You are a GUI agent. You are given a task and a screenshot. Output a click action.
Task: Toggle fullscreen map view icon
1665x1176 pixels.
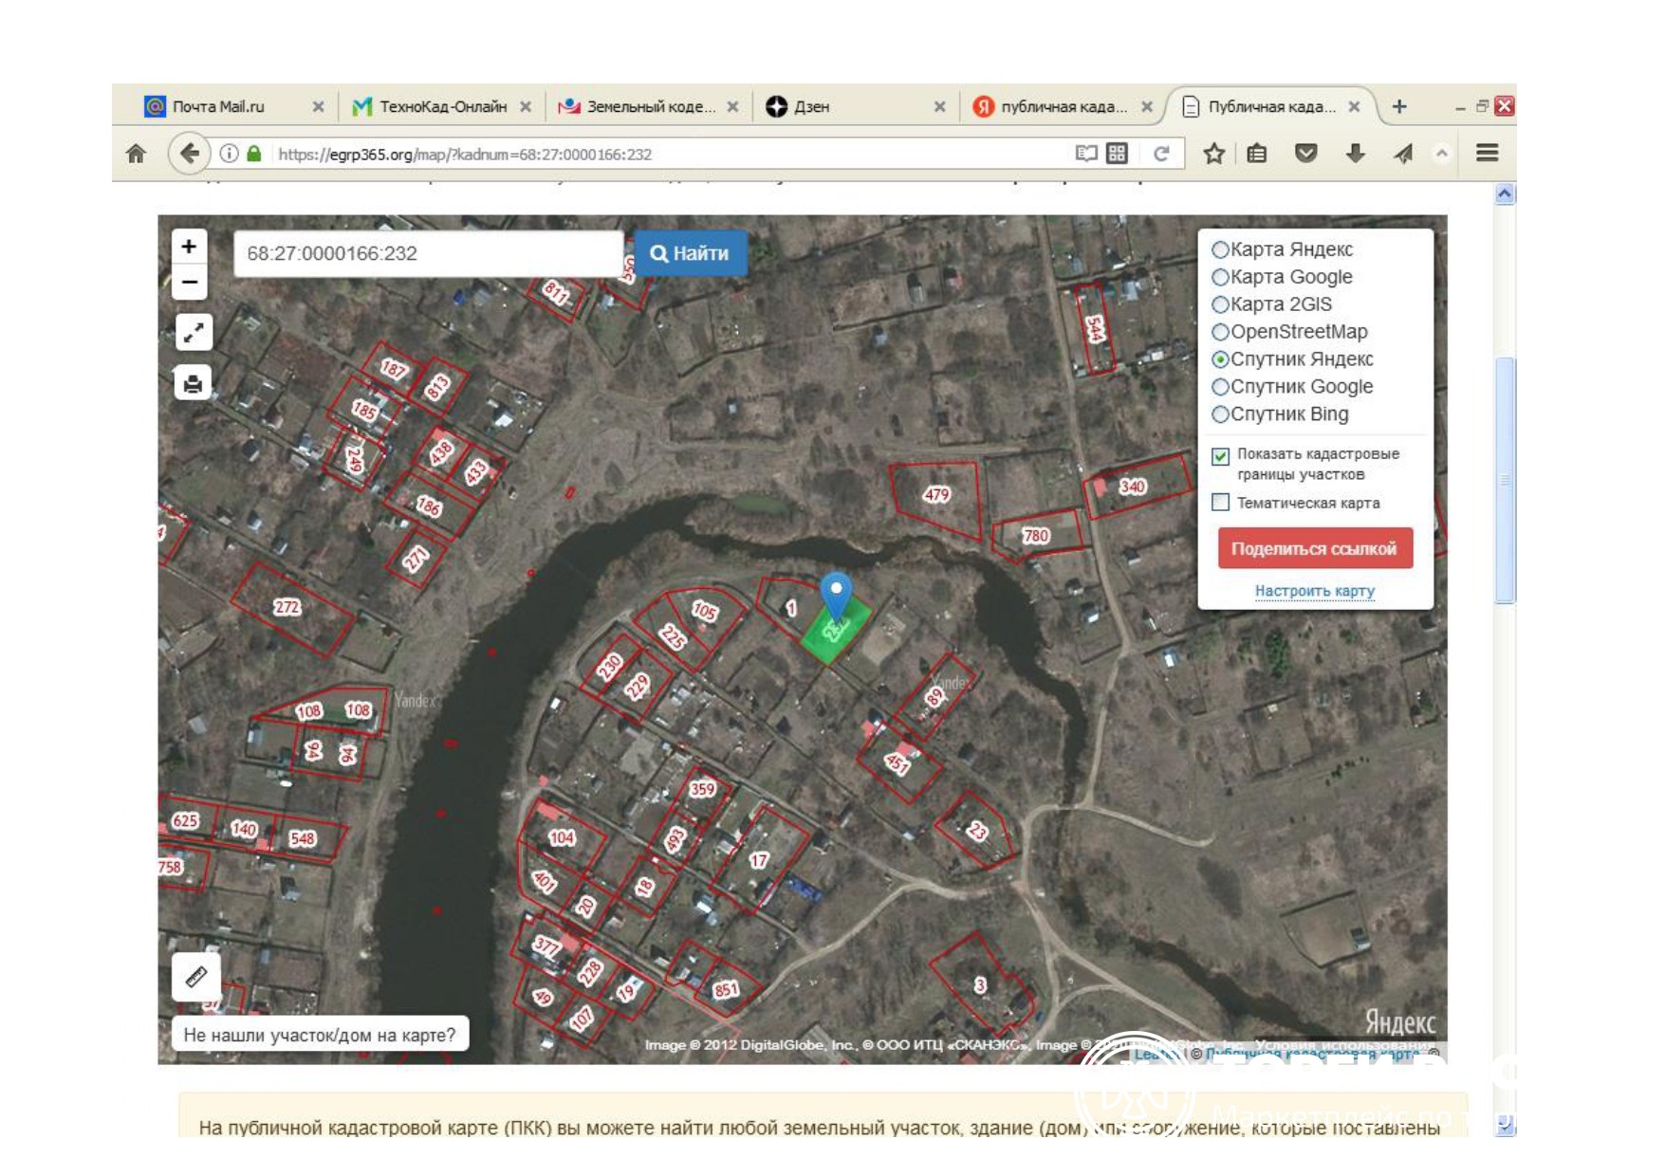click(x=194, y=333)
